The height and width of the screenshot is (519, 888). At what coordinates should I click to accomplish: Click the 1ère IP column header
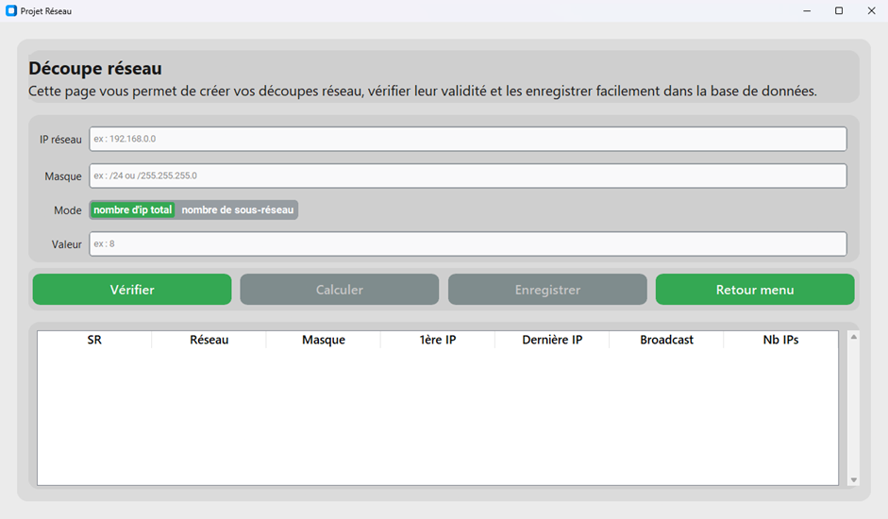pyautogui.click(x=438, y=340)
